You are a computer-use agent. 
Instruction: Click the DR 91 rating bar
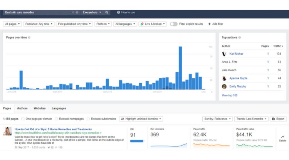coord(136,141)
